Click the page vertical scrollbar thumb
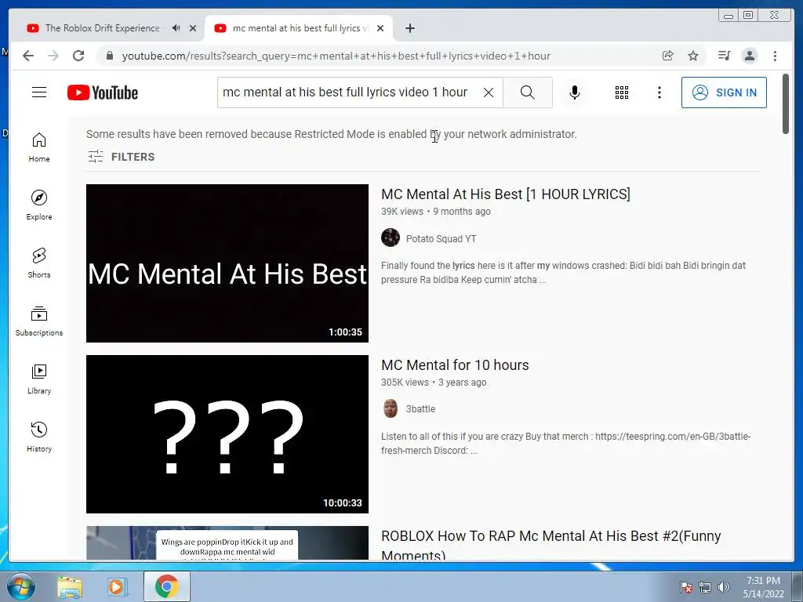This screenshot has width=803, height=602. click(786, 104)
